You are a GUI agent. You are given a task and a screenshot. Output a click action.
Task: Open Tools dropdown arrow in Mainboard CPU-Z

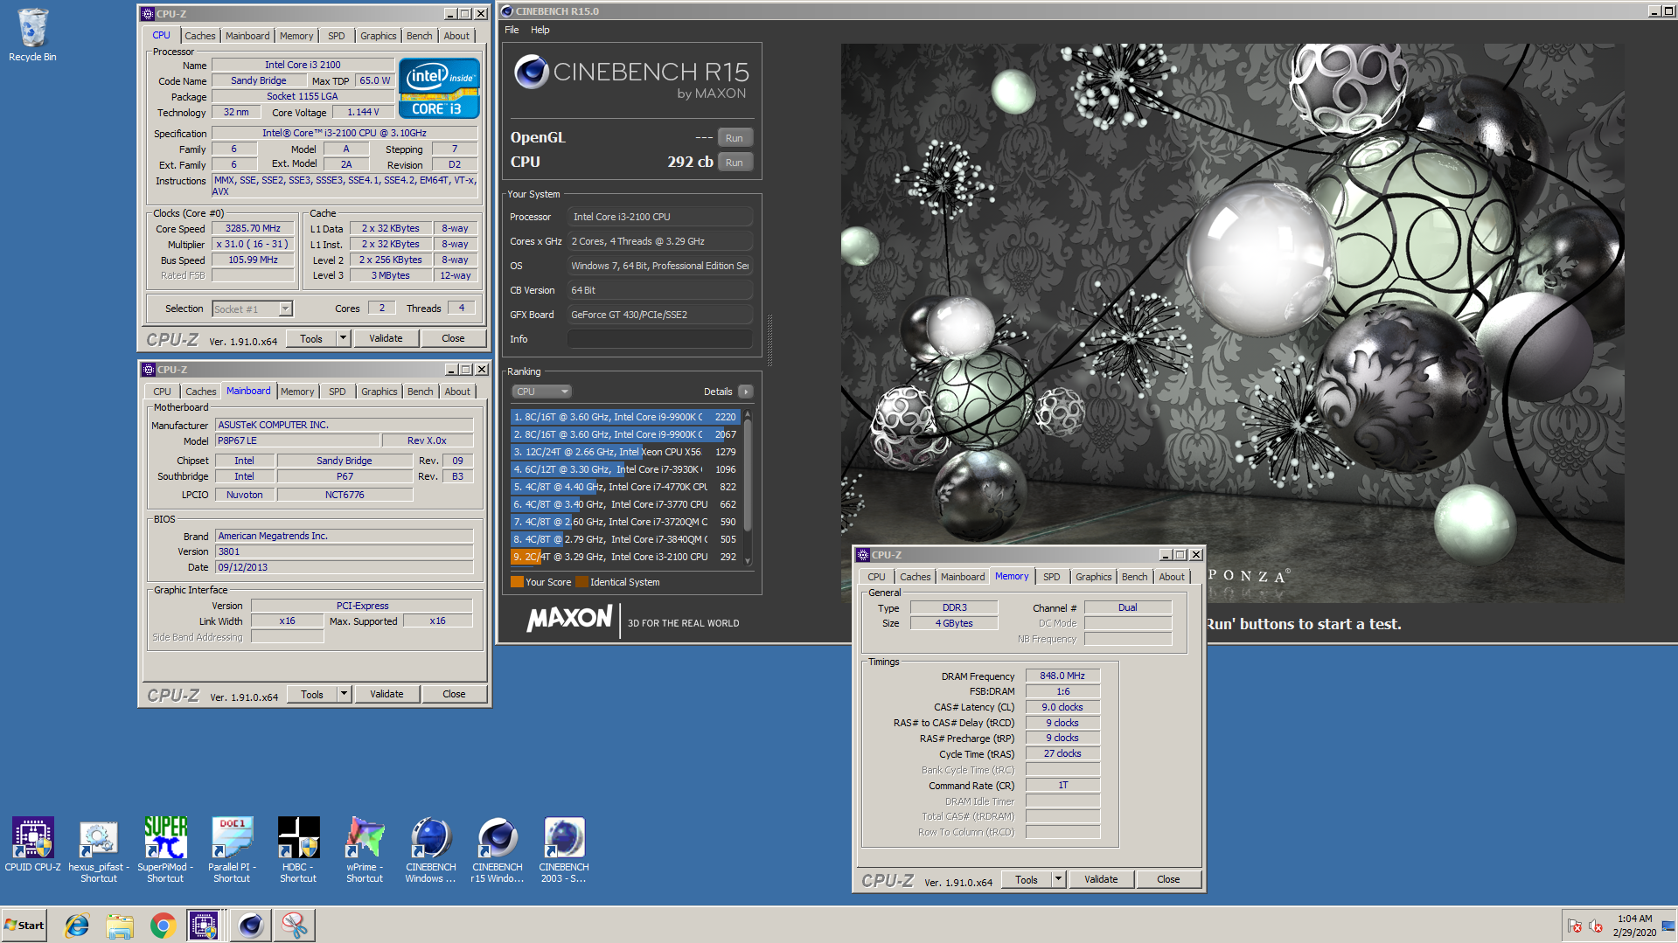click(344, 694)
